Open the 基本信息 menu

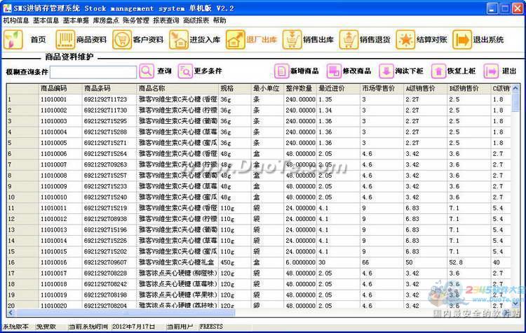[46, 20]
